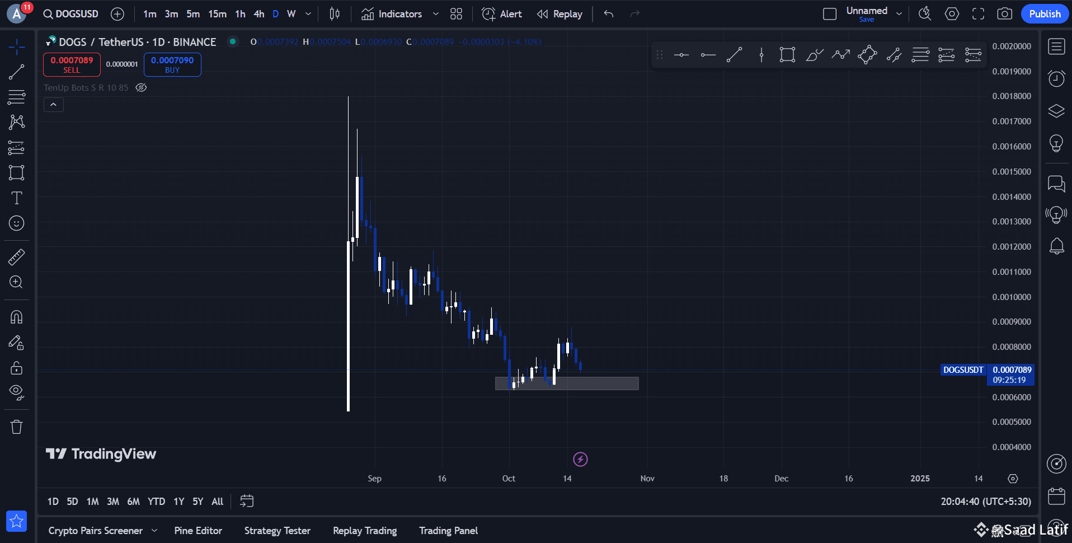Toggle visibility of TenUp Bots indicator
1072x543 pixels.
[141, 87]
